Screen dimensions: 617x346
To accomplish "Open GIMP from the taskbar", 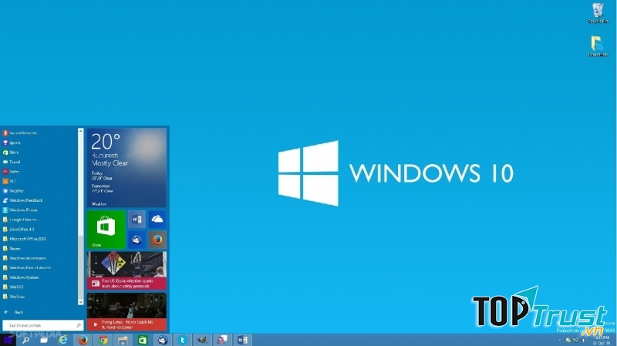I will click(202, 340).
